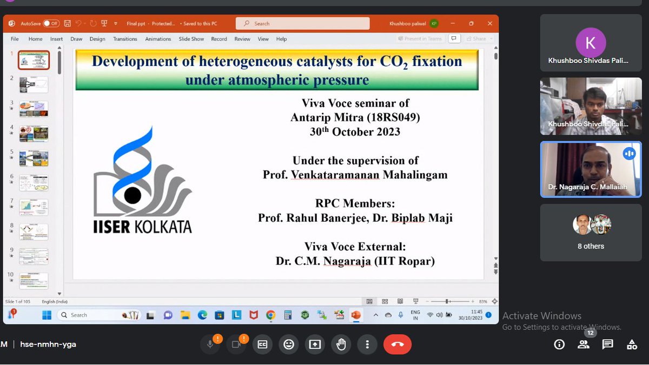Show the participants list

coord(584,344)
